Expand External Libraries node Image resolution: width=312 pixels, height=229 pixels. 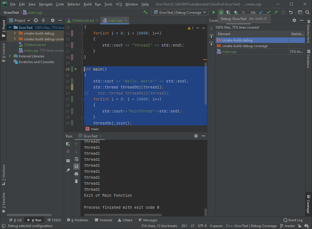coord(10,56)
